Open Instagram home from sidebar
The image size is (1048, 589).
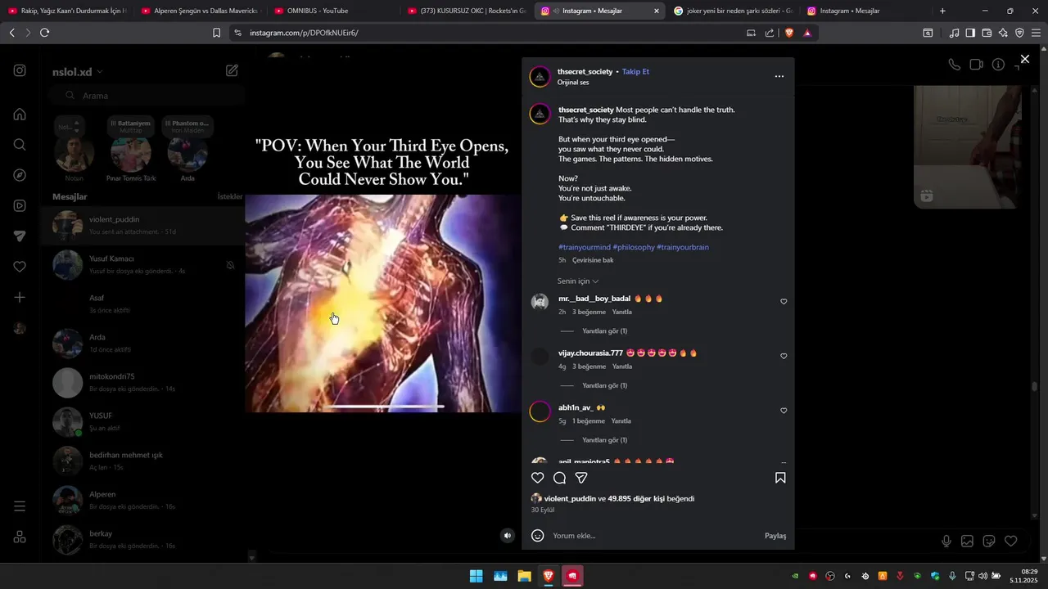tap(20, 114)
